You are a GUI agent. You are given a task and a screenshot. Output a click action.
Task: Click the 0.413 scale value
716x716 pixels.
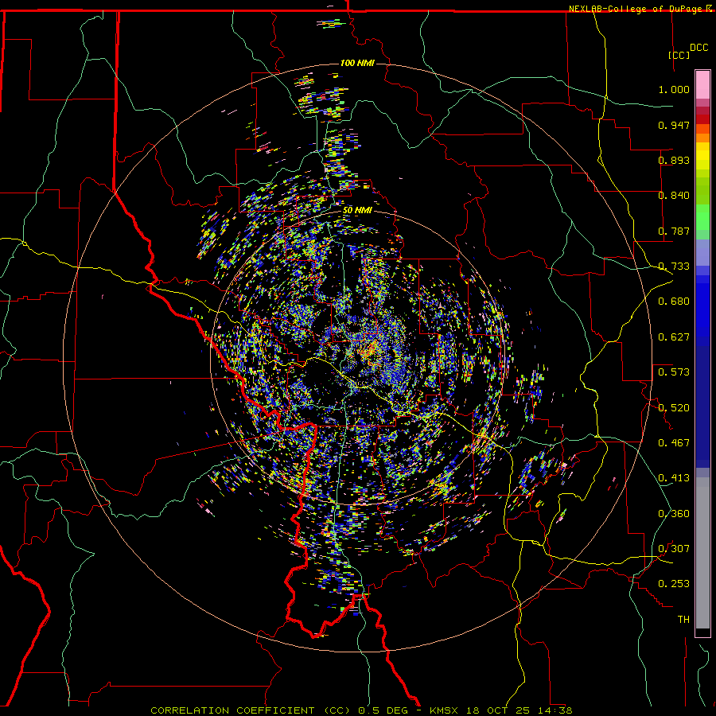coord(674,478)
